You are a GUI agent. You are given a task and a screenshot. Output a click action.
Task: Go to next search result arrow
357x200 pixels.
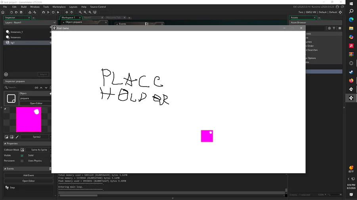point(46,87)
